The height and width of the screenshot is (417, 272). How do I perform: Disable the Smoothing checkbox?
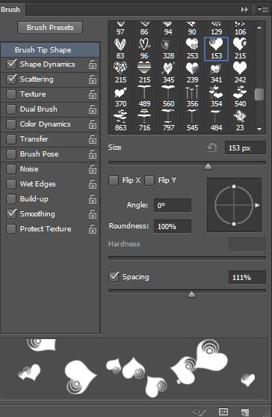pyautogui.click(x=11, y=214)
